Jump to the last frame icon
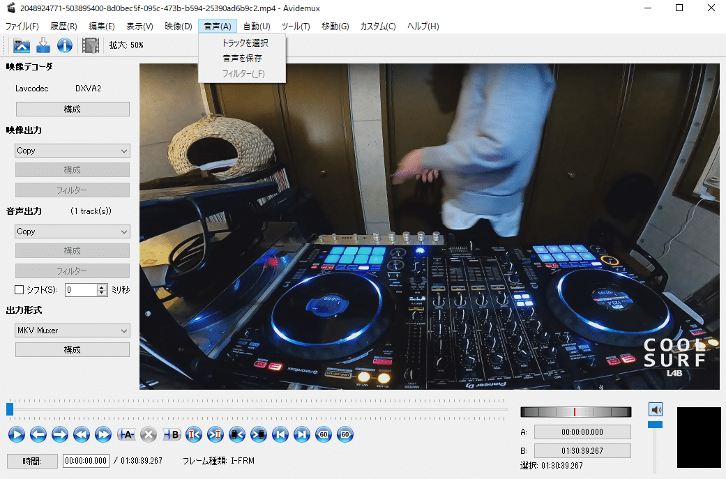The image size is (726, 479). coord(301,434)
